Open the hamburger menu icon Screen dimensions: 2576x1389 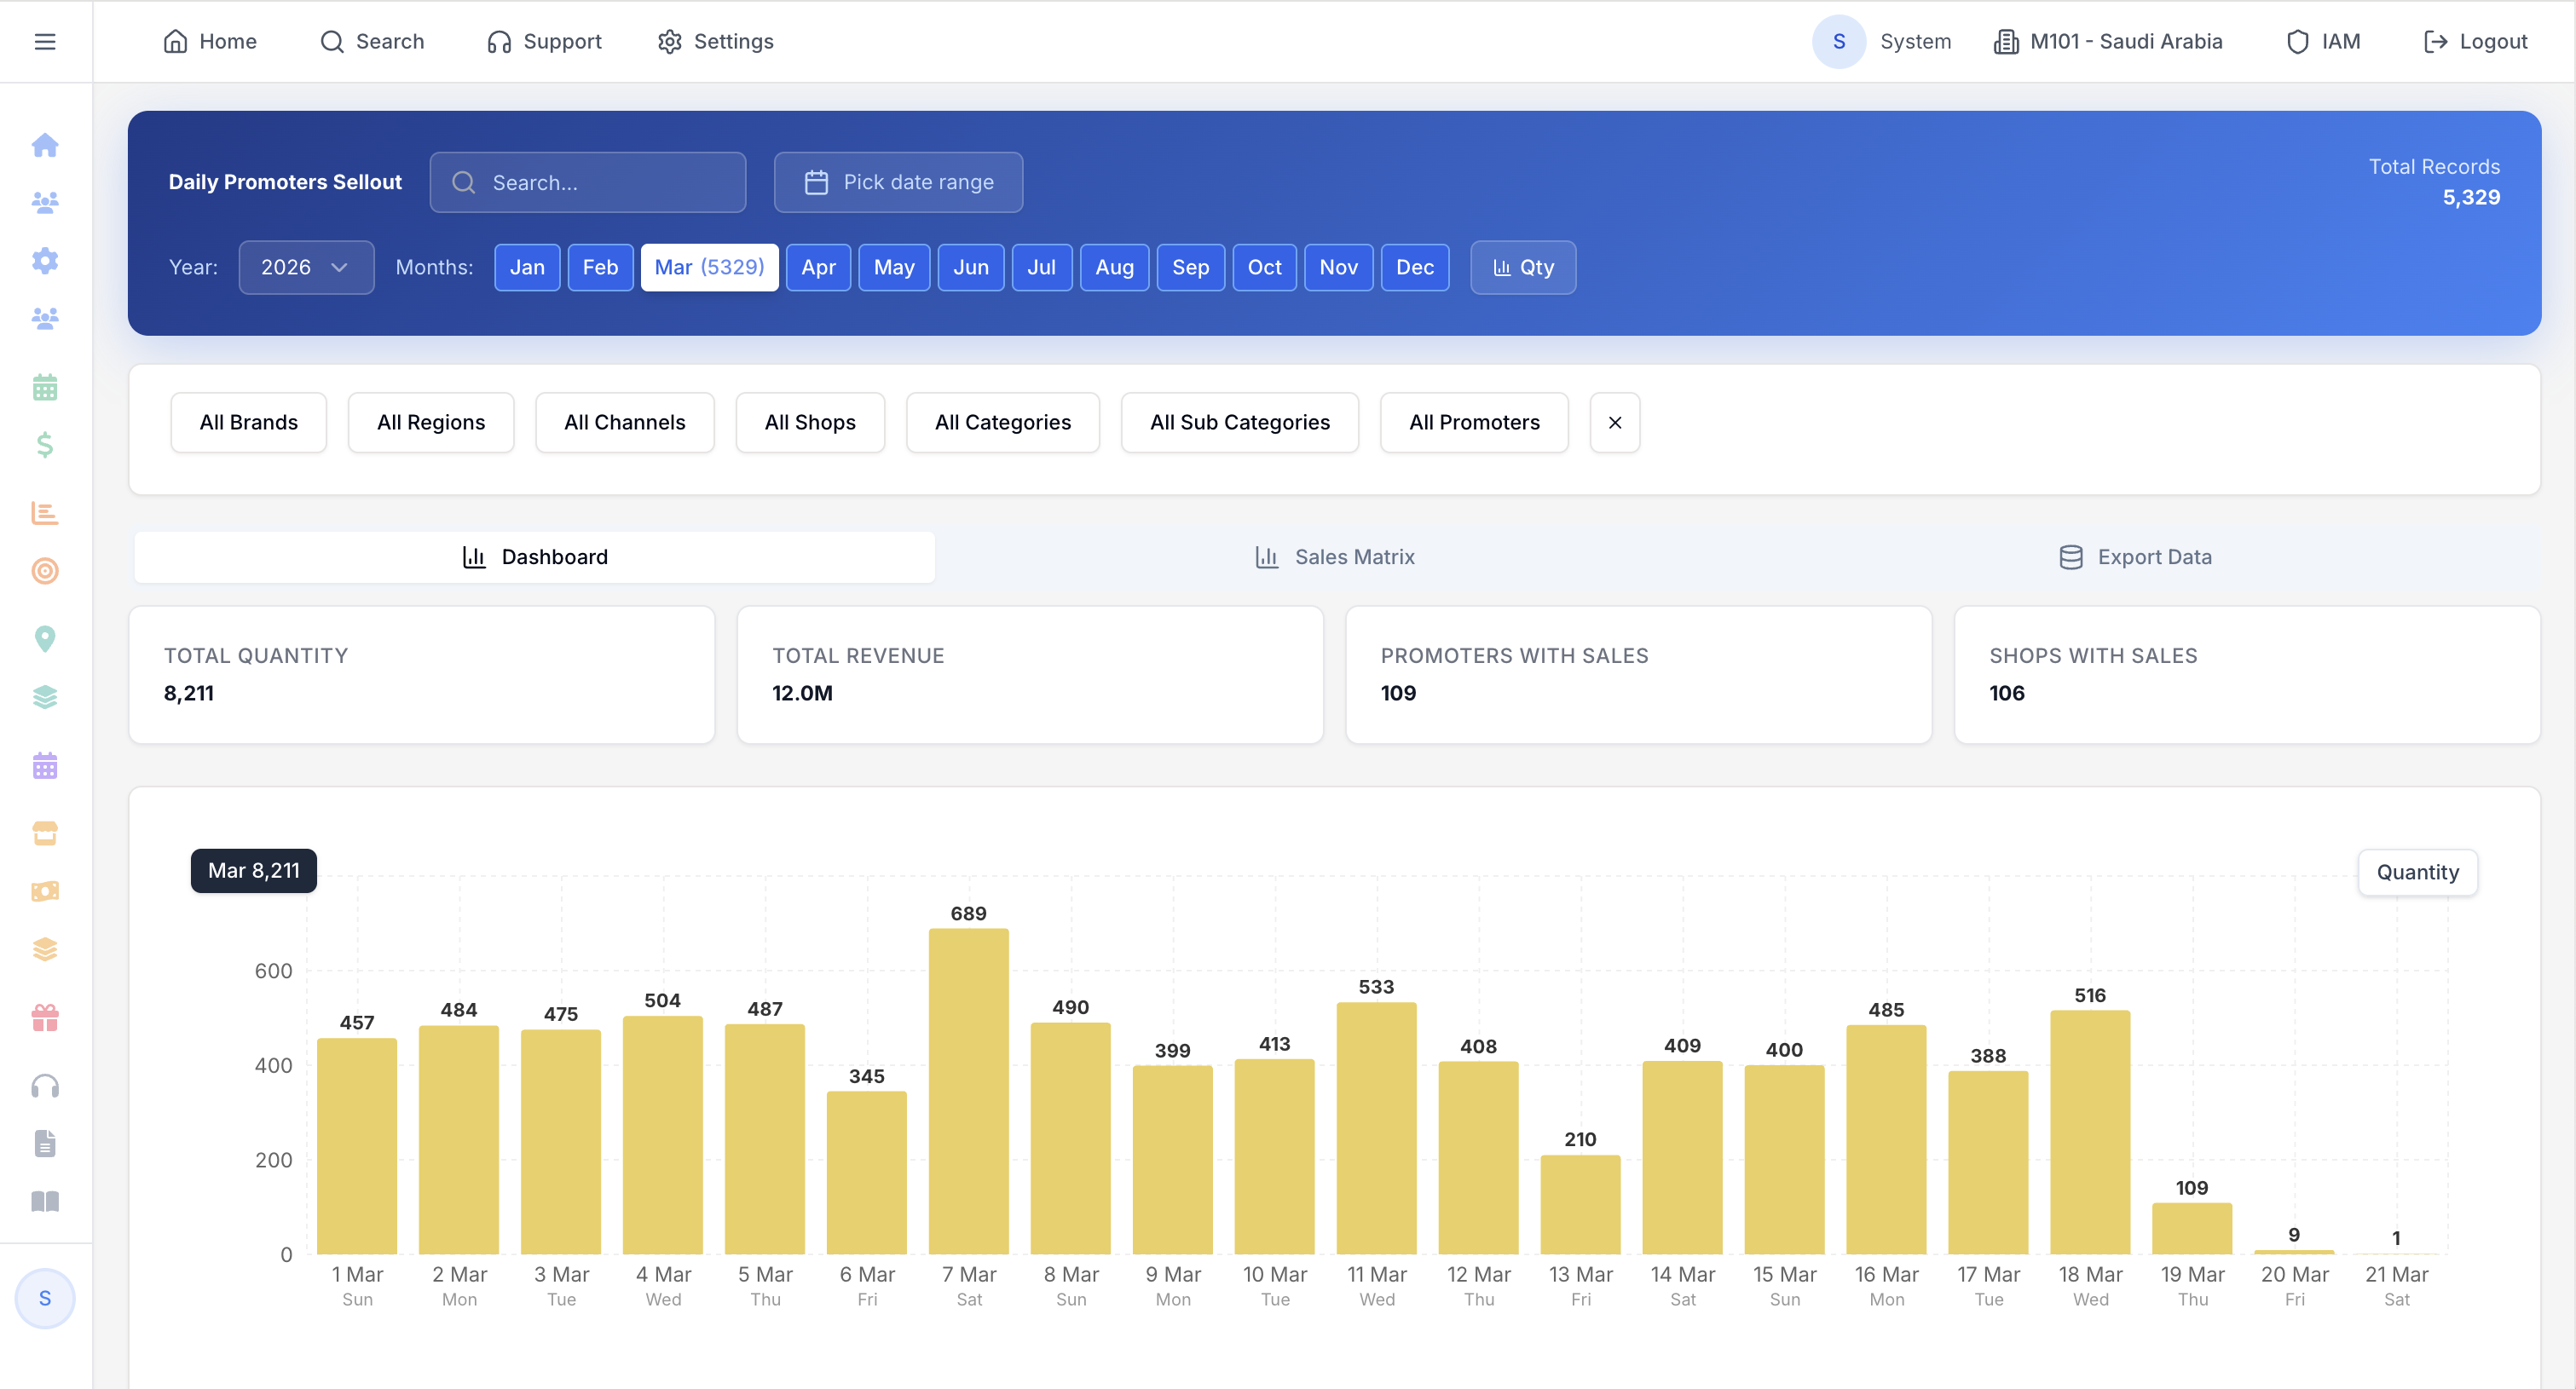[45, 41]
